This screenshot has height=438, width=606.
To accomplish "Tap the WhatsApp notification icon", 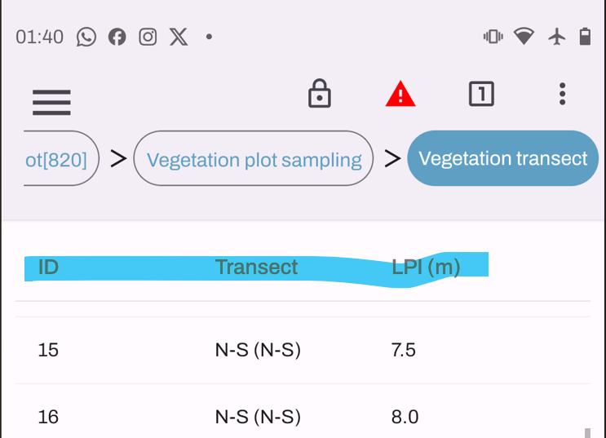I will [86, 37].
